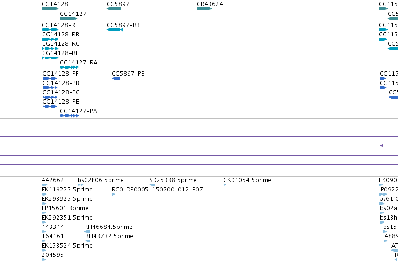This screenshot has width=398, height=262.
Task: Select the CG5897-RB transcript
Action: pyautogui.click(x=115, y=30)
